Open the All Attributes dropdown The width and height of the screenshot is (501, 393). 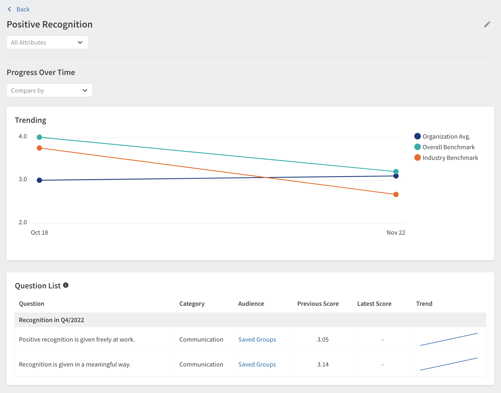coord(47,43)
